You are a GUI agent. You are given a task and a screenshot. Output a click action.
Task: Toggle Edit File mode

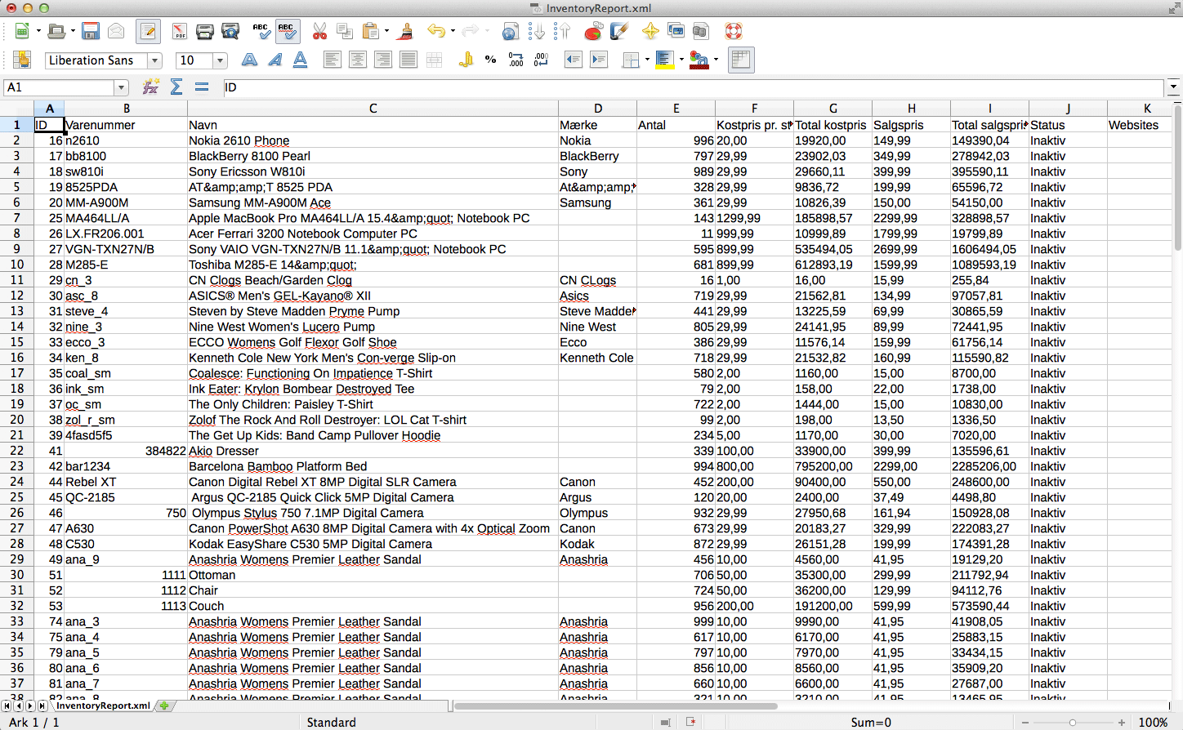(x=148, y=32)
